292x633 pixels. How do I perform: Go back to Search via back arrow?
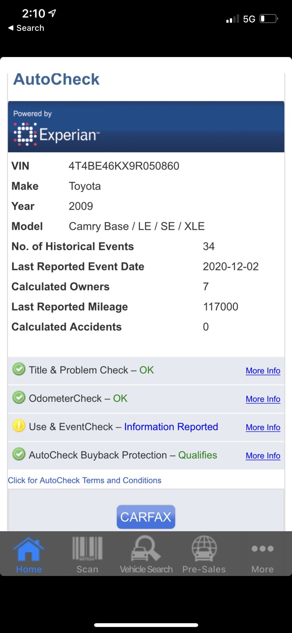click(x=26, y=28)
